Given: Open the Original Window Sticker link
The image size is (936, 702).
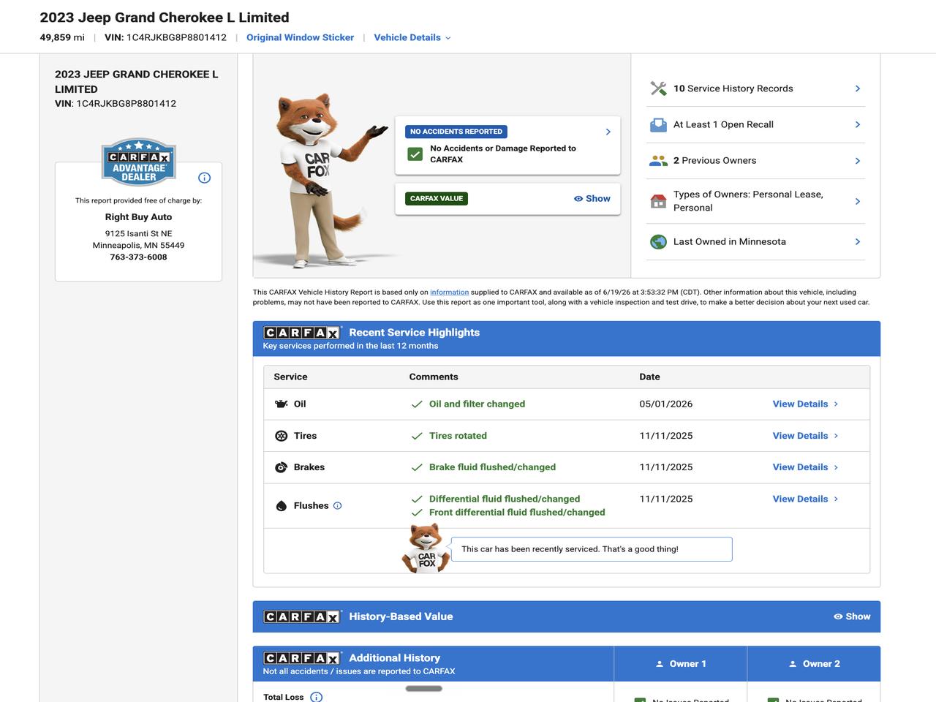Looking at the screenshot, I should coord(300,37).
